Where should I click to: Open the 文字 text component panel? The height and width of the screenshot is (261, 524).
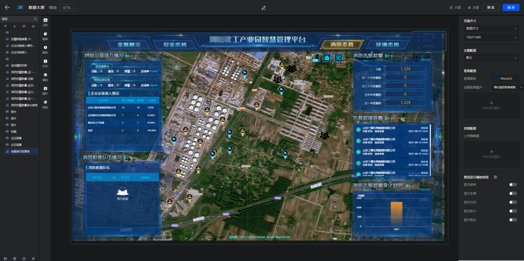point(45,64)
